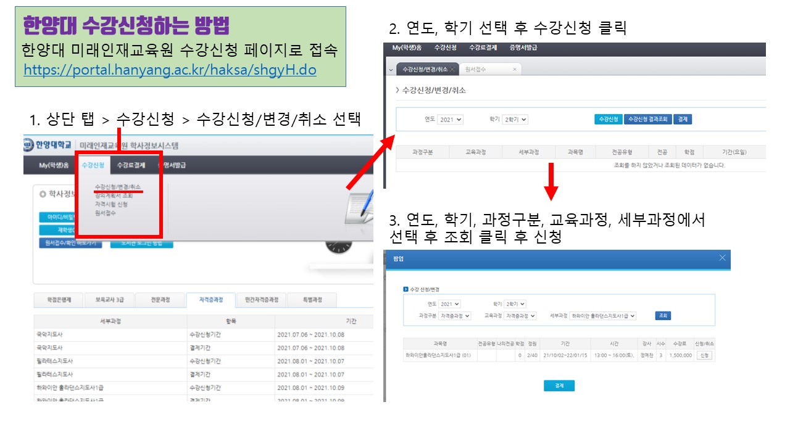Open the 세부과정 하와이안 훌라댄스지도사1급 dropdown
Viewport: 790px width, 444px height.
click(x=602, y=316)
